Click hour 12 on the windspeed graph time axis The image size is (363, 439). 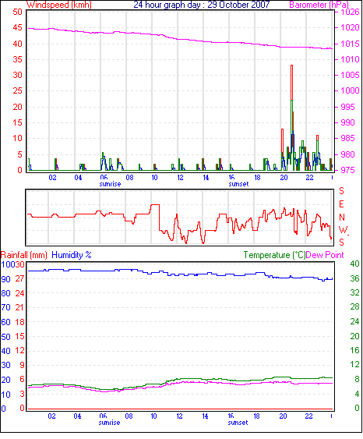[180, 178]
